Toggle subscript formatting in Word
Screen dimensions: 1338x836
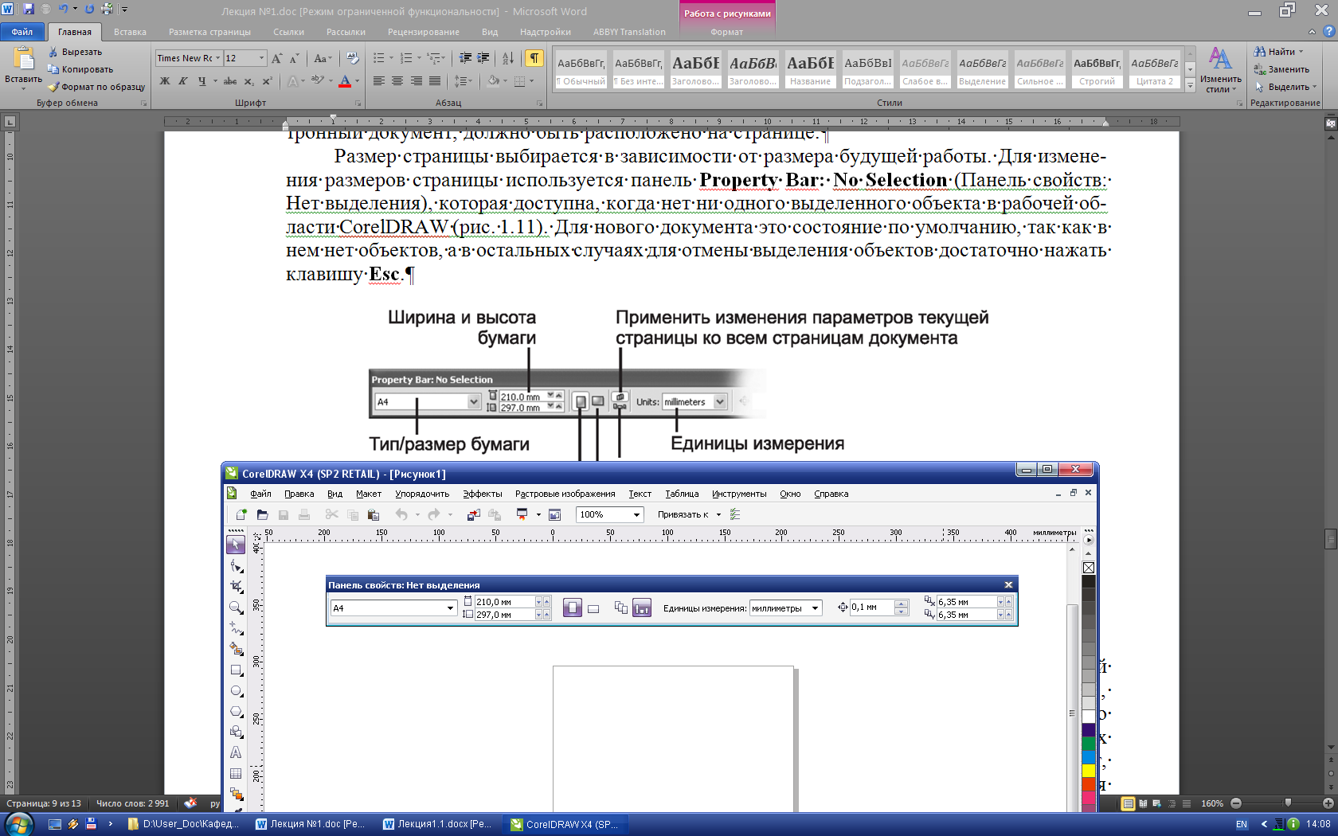pos(248,81)
